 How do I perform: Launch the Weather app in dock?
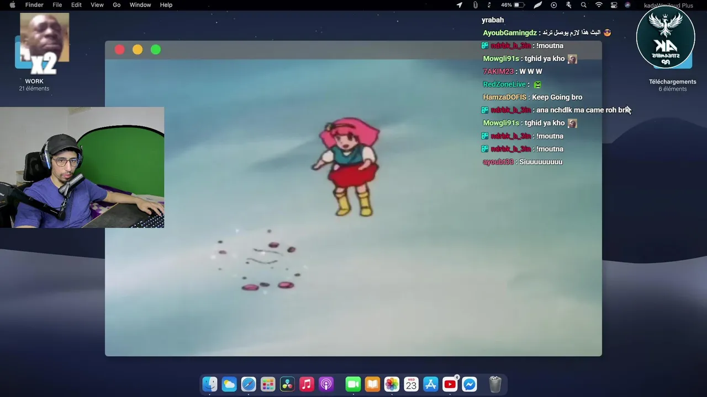tap(229, 384)
